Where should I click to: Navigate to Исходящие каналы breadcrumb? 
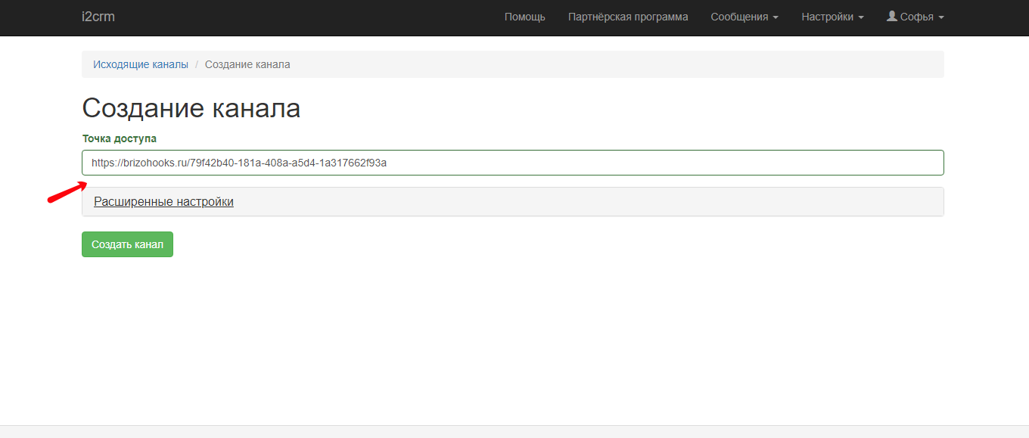[141, 64]
